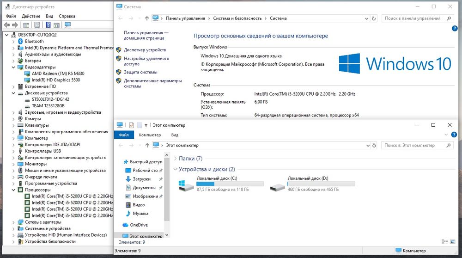Open the quick access toolbar dropdown arrow in Explorer
The image size is (462, 258).
point(146,125)
